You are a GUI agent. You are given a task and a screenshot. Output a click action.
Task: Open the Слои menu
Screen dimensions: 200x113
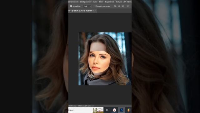coord(95,2)
